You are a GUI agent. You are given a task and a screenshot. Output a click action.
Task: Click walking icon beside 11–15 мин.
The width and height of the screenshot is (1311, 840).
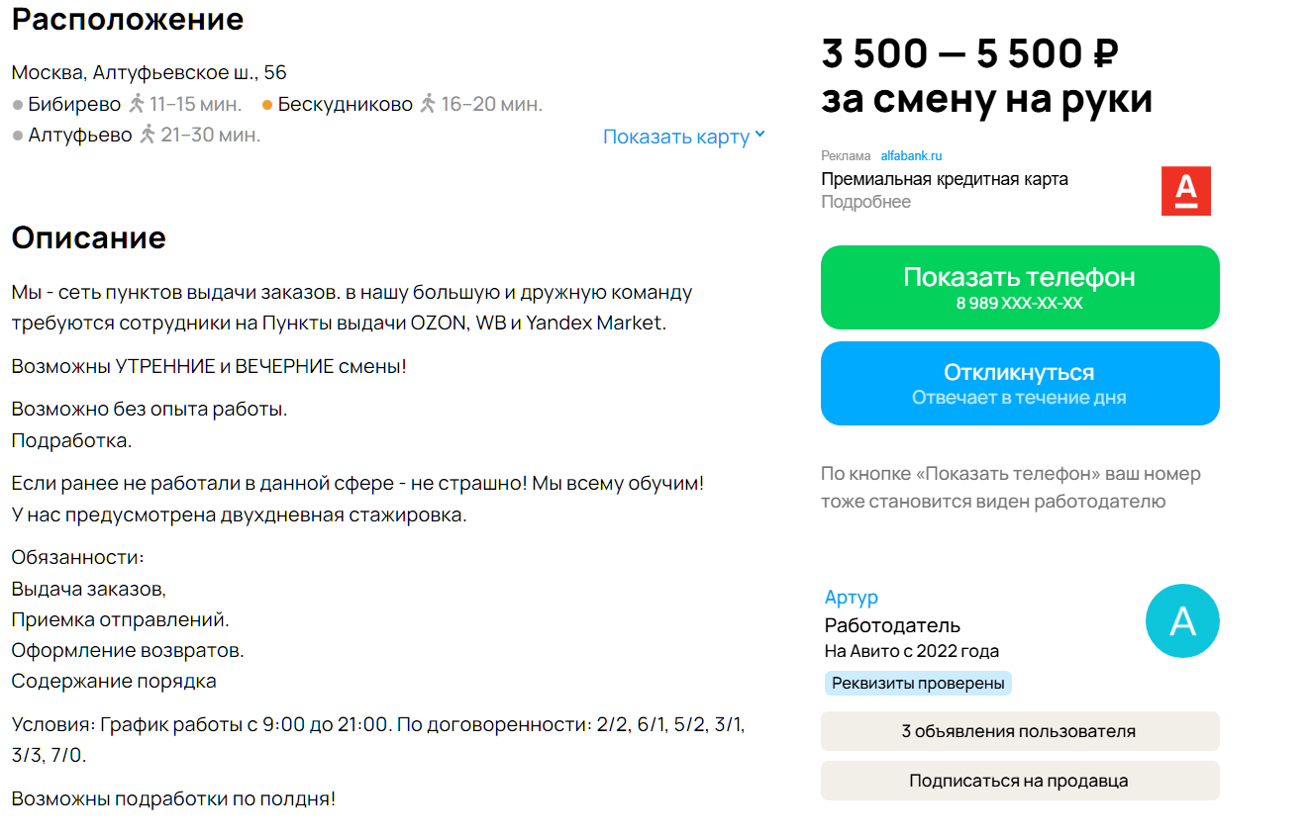click(x=137, y=104)
